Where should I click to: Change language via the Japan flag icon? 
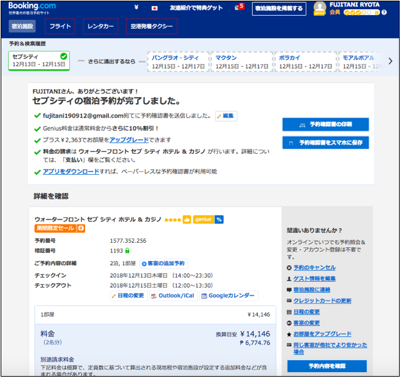click(x=154, y=9)
